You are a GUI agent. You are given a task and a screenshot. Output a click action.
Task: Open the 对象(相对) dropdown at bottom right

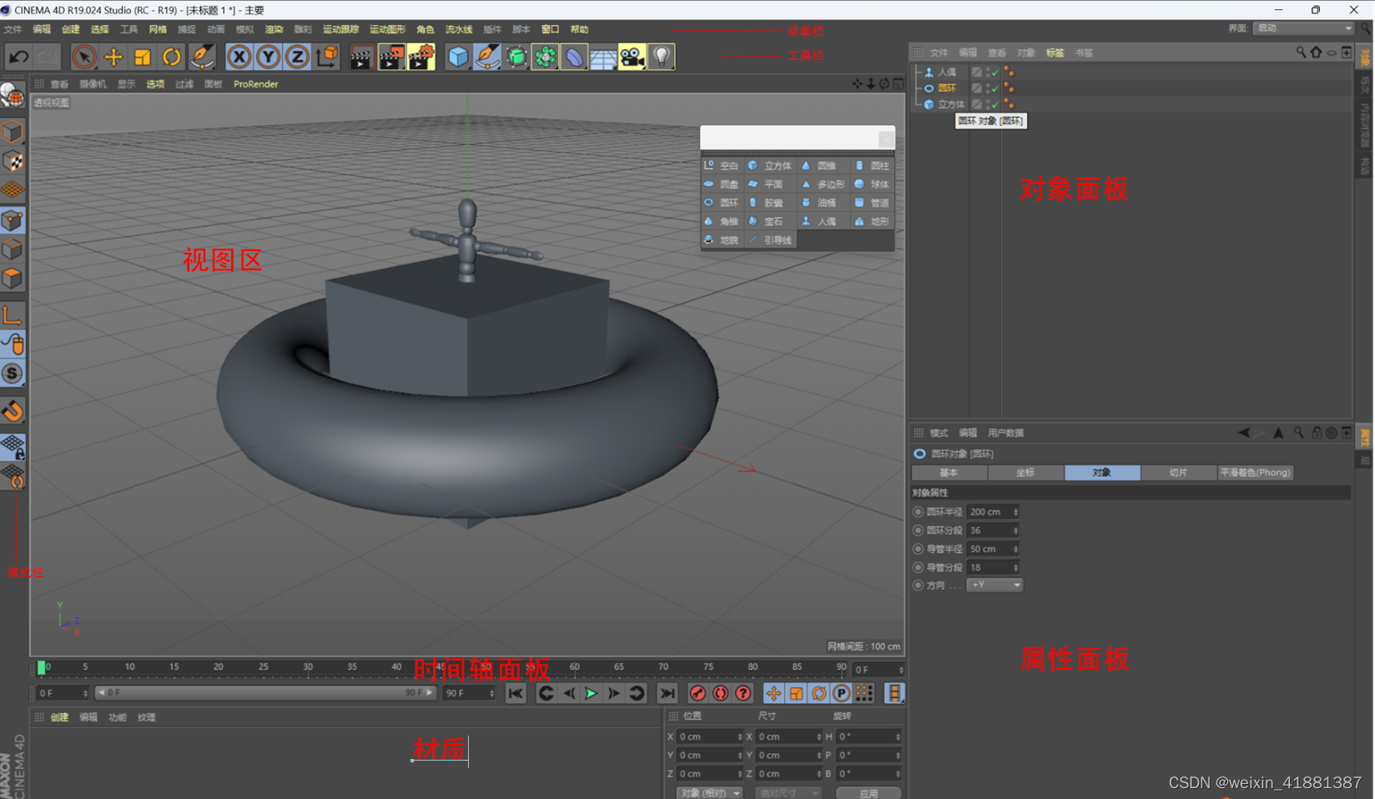(x=708, y=792)
